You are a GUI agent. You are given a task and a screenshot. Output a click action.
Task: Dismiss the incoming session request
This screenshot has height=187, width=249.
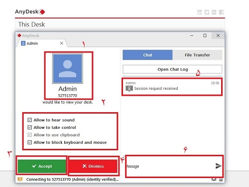click(x=93, y=166)
